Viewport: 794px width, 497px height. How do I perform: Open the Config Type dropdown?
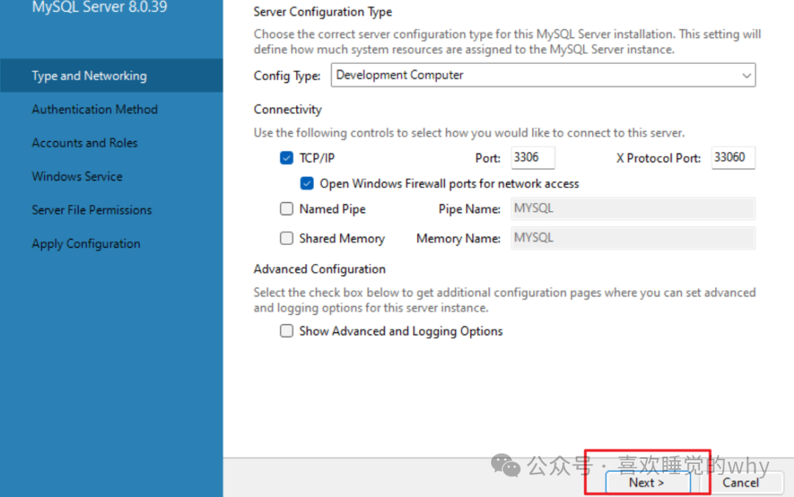point(543,75)
